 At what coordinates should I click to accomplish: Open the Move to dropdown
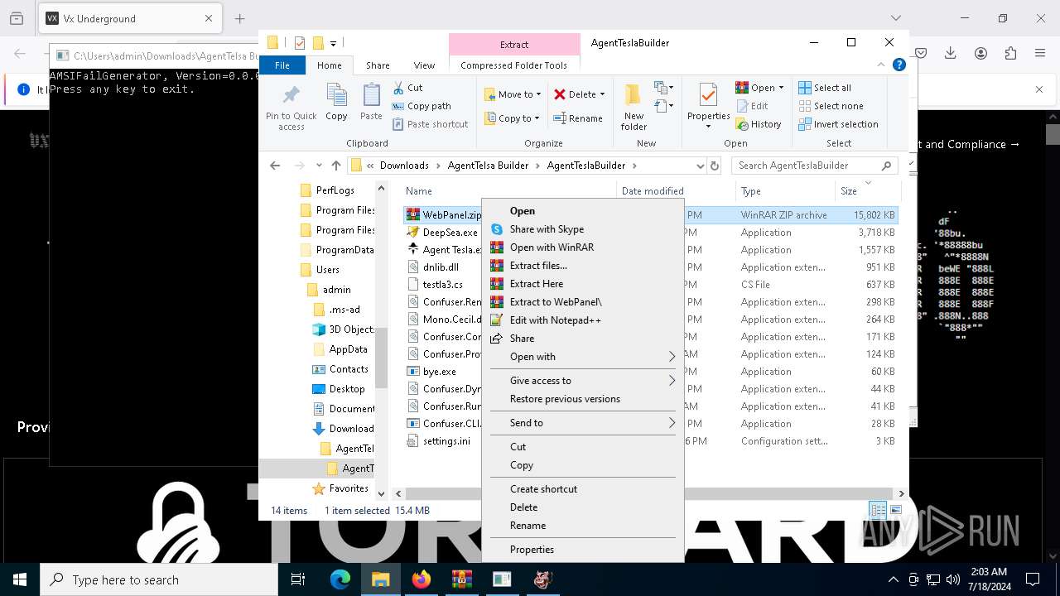pos(513,94)
